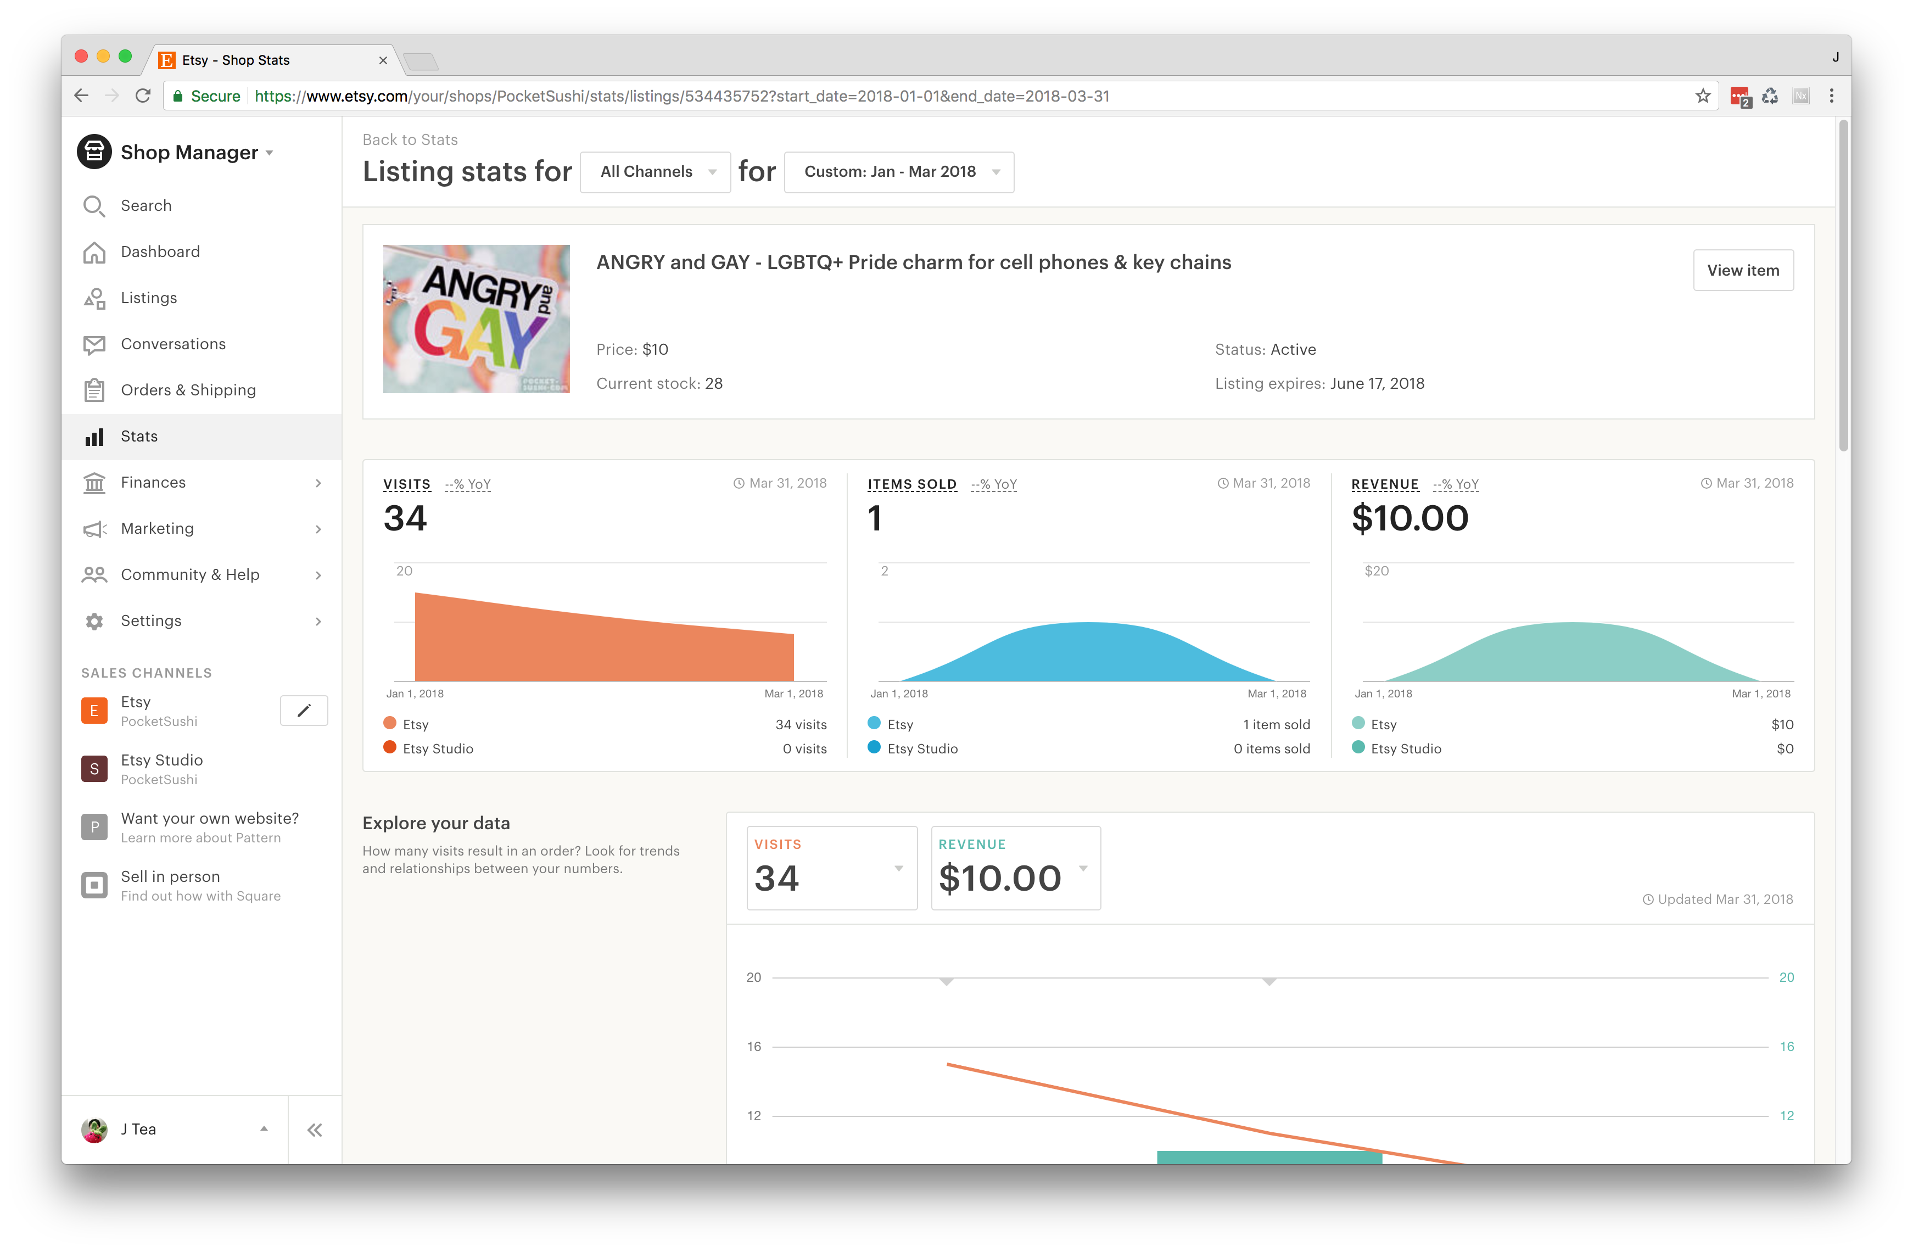Expand the Community & Help submenu chevron
1913x1252 pixels.
pyautogui.click(x=318, y=575)
